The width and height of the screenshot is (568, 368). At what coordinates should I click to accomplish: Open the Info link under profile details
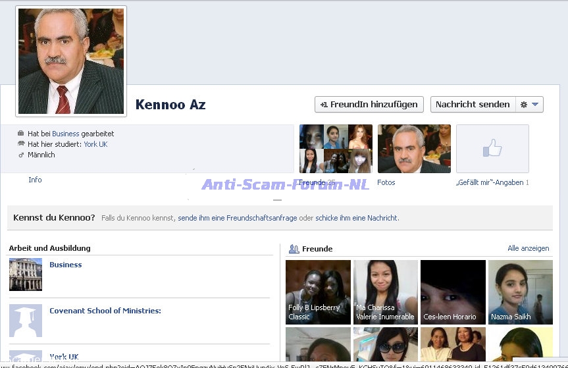[35, 180]
